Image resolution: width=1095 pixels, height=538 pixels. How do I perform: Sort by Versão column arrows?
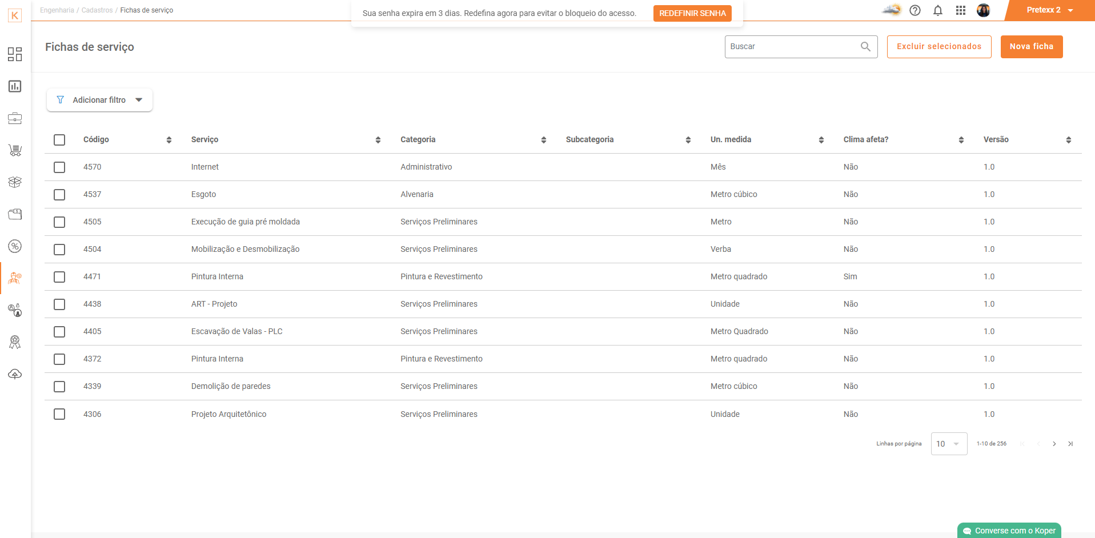click(x=1069, y=140)
